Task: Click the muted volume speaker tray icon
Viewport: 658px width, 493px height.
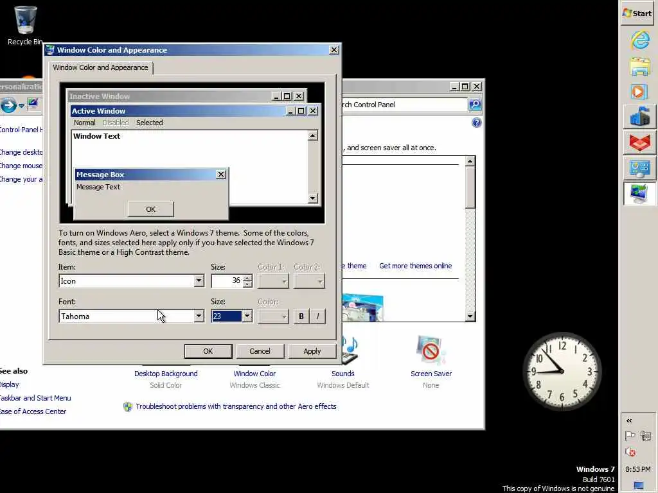Action: [630, 452]
